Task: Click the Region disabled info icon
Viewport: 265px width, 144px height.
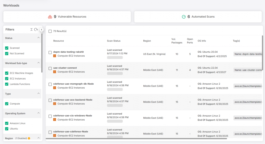Action: [29, 139]
